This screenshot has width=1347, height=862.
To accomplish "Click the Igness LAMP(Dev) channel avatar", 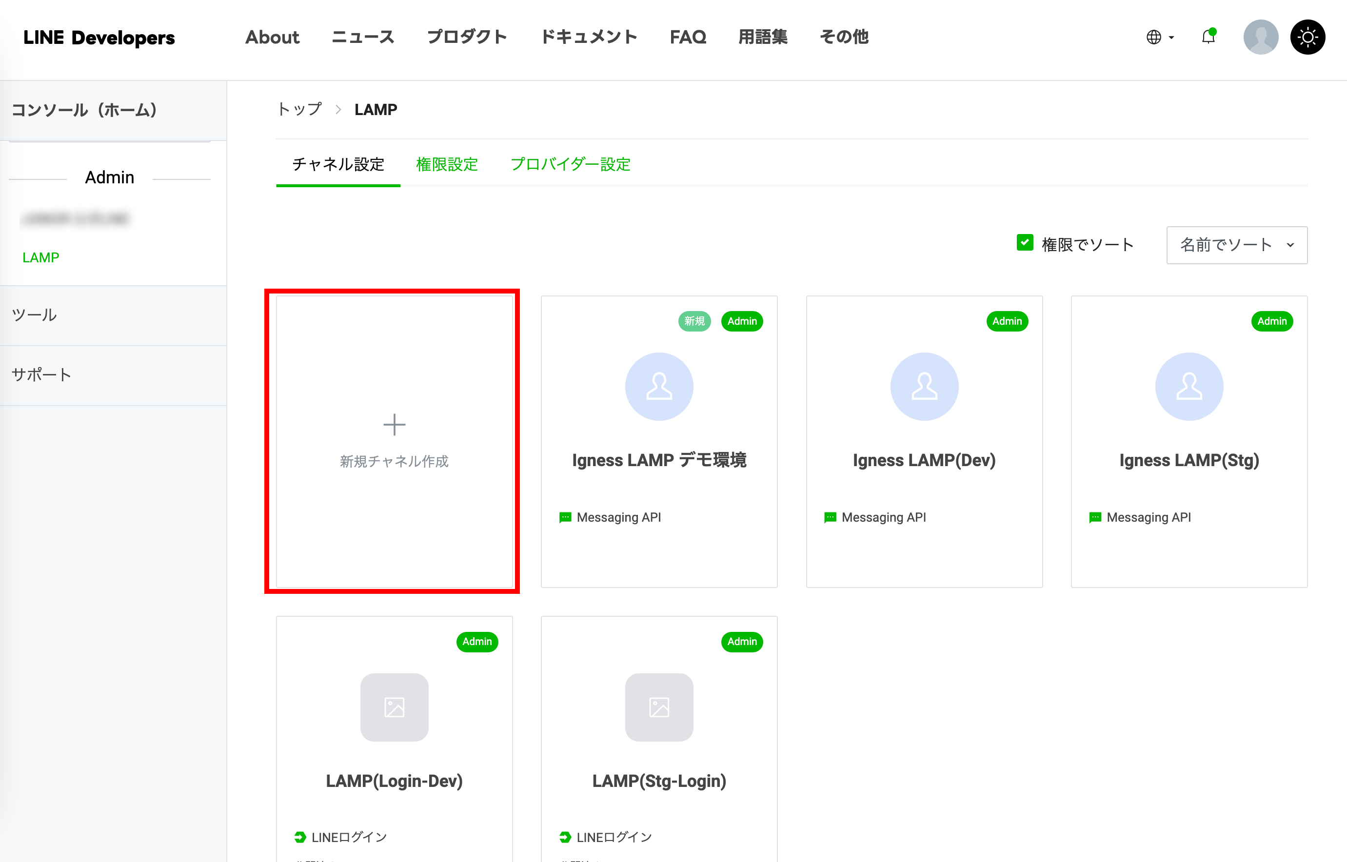I will (x=924, y=386).
